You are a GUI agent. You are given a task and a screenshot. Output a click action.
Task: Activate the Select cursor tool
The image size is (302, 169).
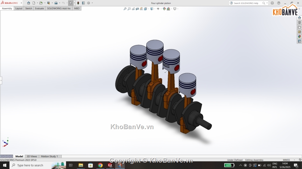click(71, 3)
